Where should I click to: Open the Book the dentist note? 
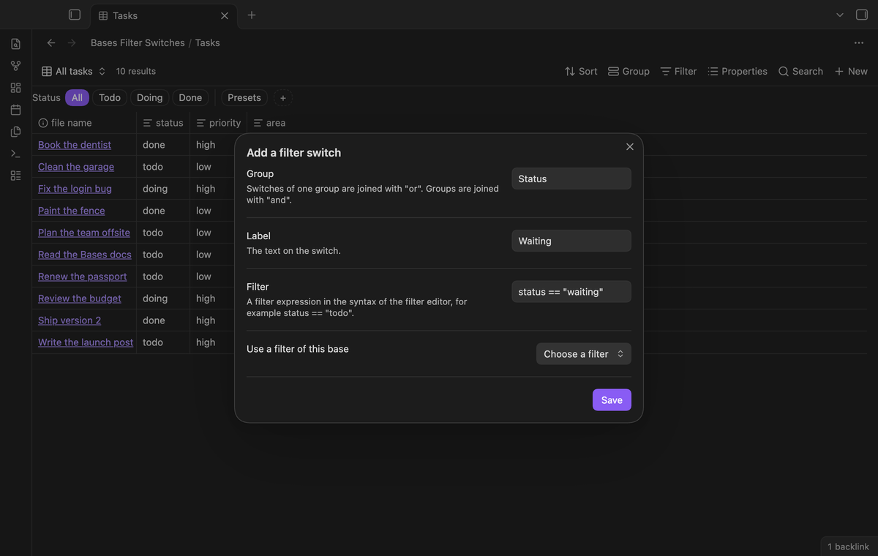[x=75, y=145]
